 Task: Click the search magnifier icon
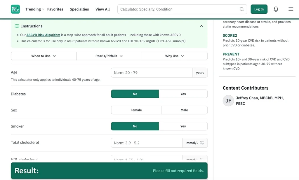click(241, 9)
